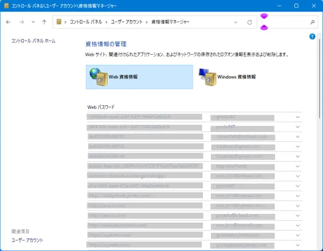
Task: Open the recent locations dropdown arrow
Action: (x=33, y=22)
